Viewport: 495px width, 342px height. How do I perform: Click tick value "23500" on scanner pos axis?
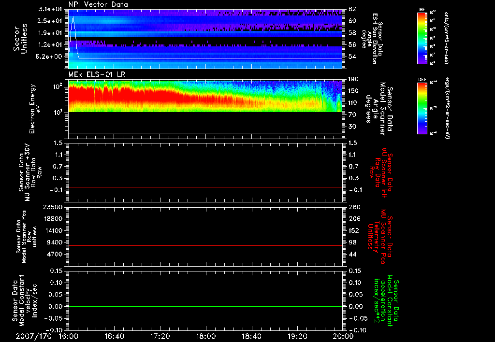tap(52, 207)
